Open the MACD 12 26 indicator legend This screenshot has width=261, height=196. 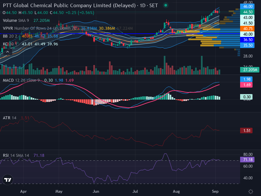click(x=21, y=80)
